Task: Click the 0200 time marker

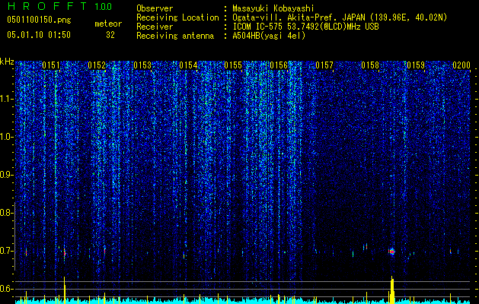Action: coord(461,65)
